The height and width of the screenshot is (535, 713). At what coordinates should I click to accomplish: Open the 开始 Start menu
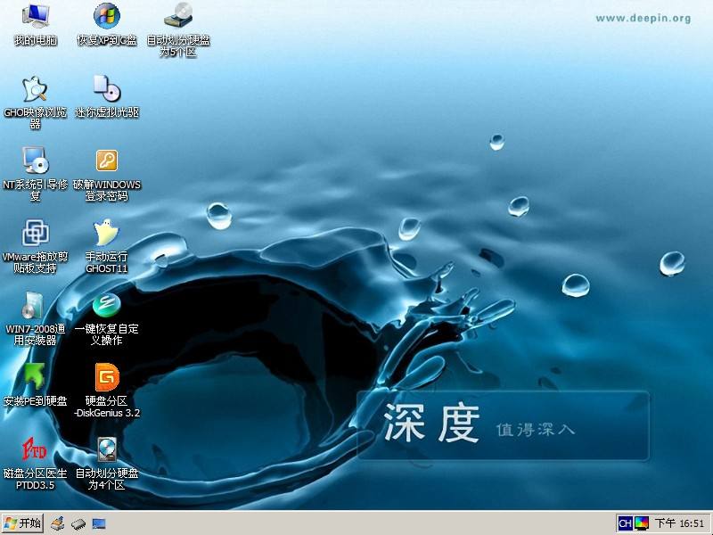[20, 523]
